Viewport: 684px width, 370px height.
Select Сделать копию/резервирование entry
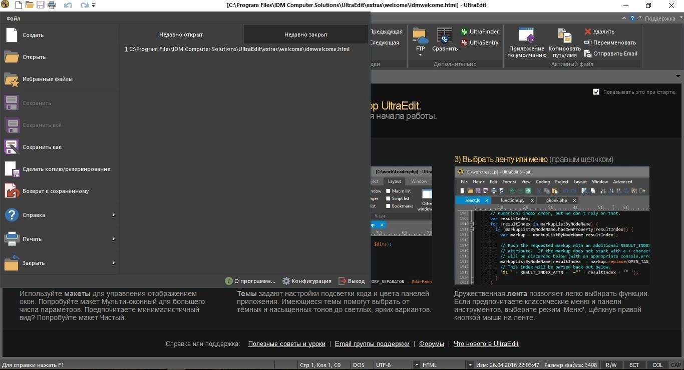click(x=60, y=169)
